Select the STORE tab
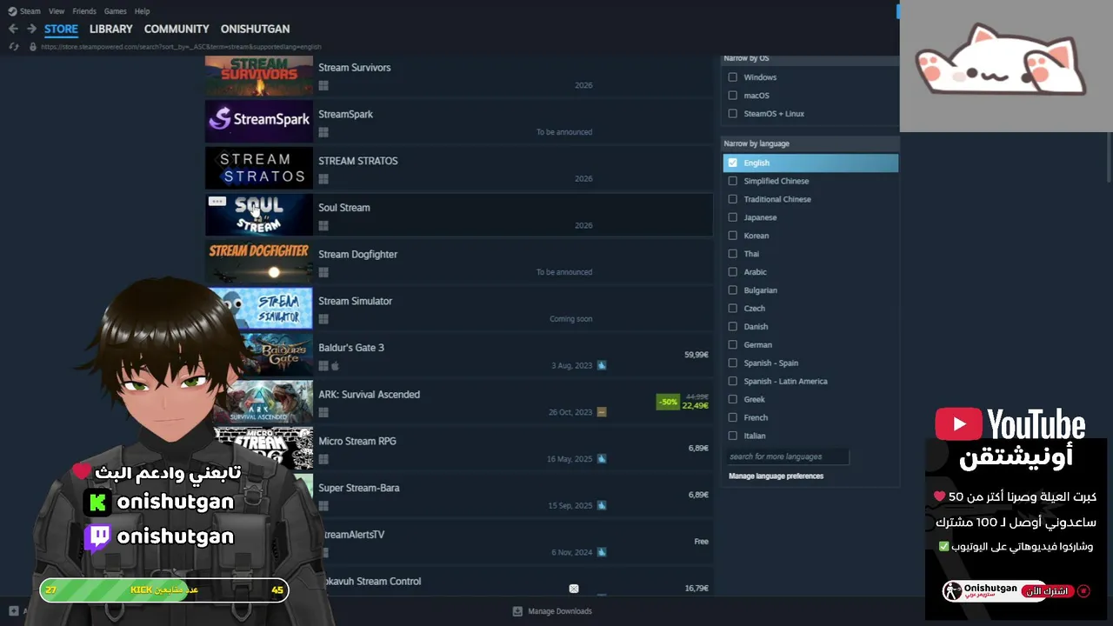Image resolution: width=1113 pixels, height=626 pixels. [x=61, y=29]
